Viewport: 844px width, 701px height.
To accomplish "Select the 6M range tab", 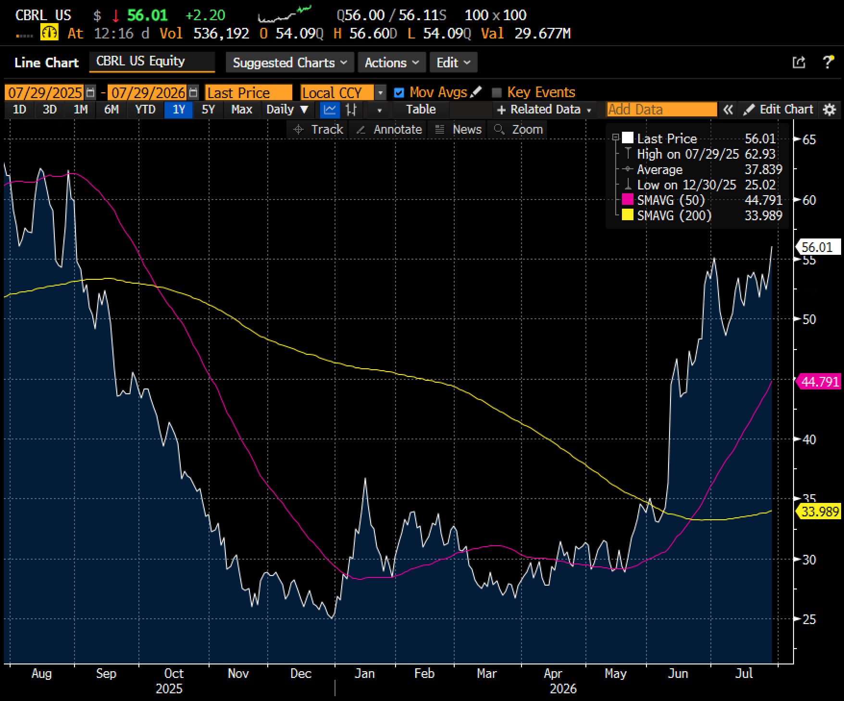I will [111, 110].
